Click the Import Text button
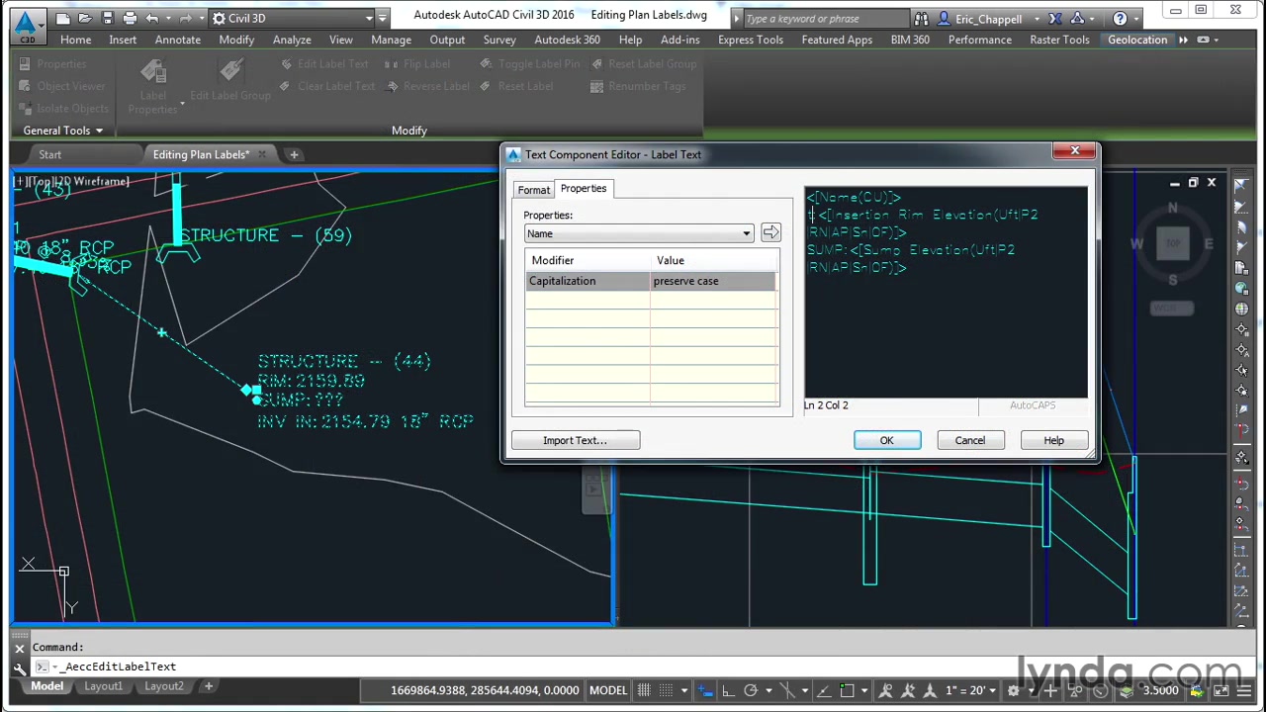1266x712 pixels. pos(575,440)
